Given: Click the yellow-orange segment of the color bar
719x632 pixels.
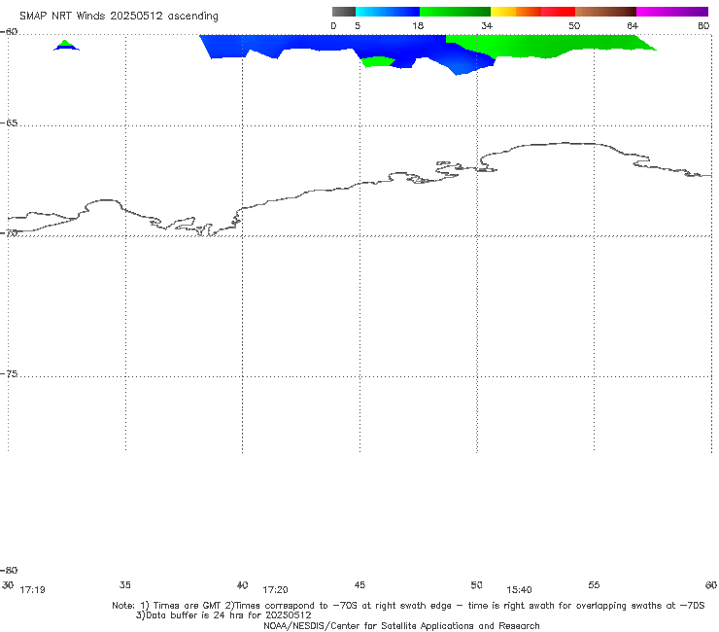Looking at the screenshot, I should pos(516,12).
